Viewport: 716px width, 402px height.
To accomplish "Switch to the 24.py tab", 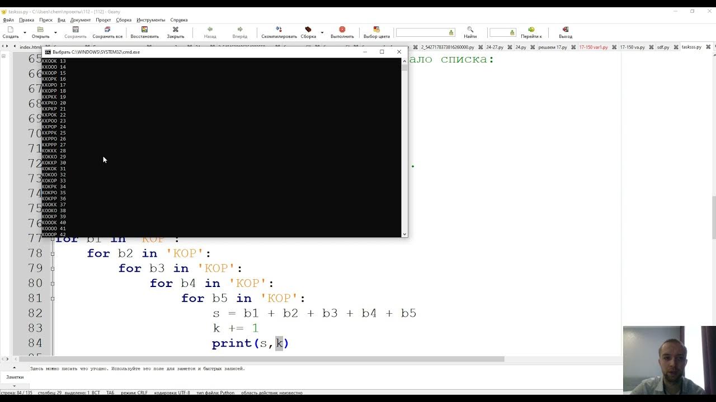I will (521, 47).
